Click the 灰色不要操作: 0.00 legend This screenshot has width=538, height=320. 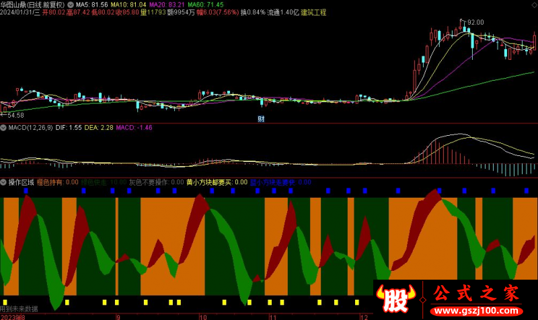157,182
